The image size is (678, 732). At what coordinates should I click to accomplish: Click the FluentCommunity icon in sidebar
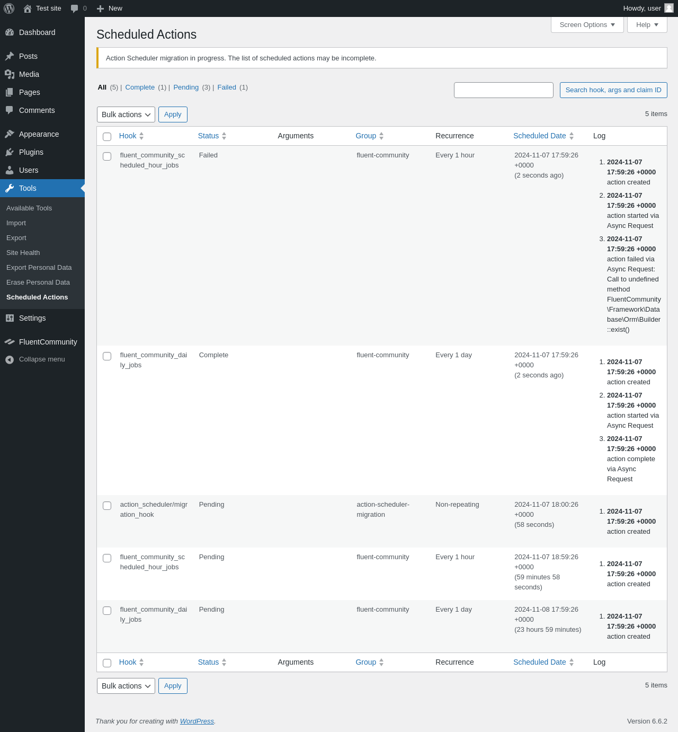coord(10,342)
